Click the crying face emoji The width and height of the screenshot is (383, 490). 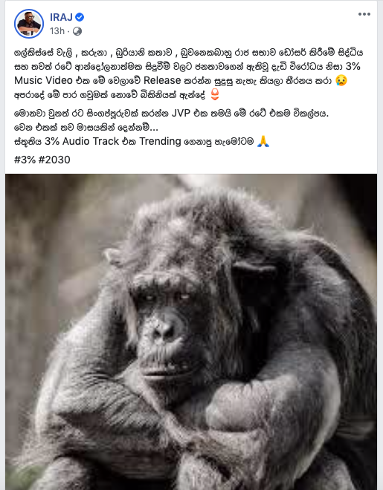tap(341, 80)
